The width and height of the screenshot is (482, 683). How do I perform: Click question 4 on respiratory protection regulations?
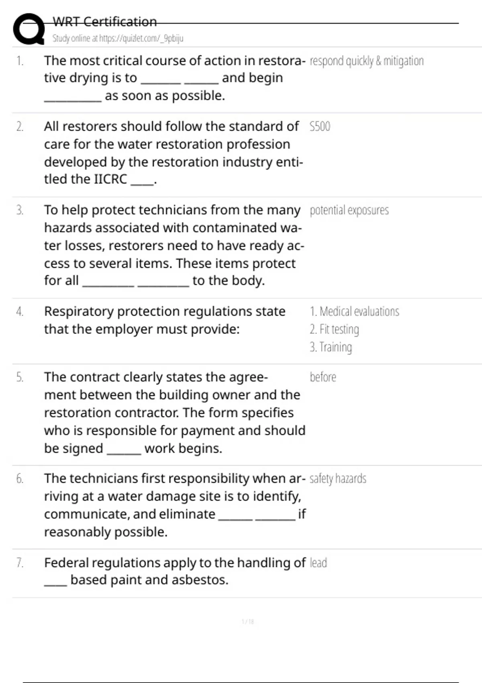[x=165, y=320]
